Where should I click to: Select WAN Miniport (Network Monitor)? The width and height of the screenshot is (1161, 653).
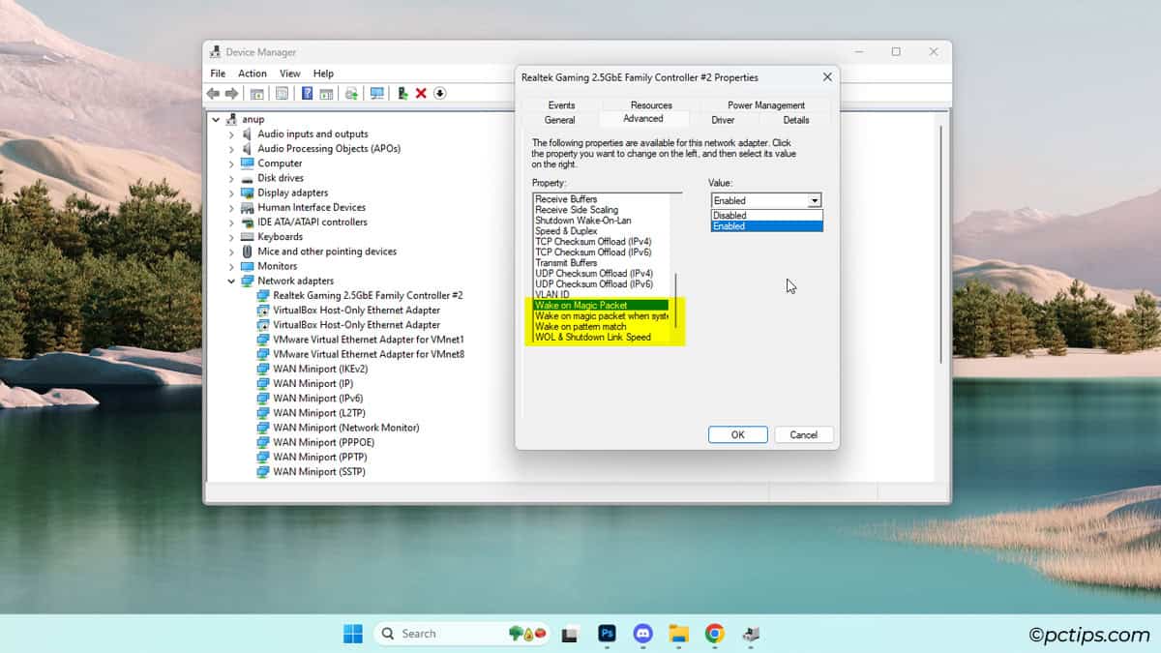345,428
